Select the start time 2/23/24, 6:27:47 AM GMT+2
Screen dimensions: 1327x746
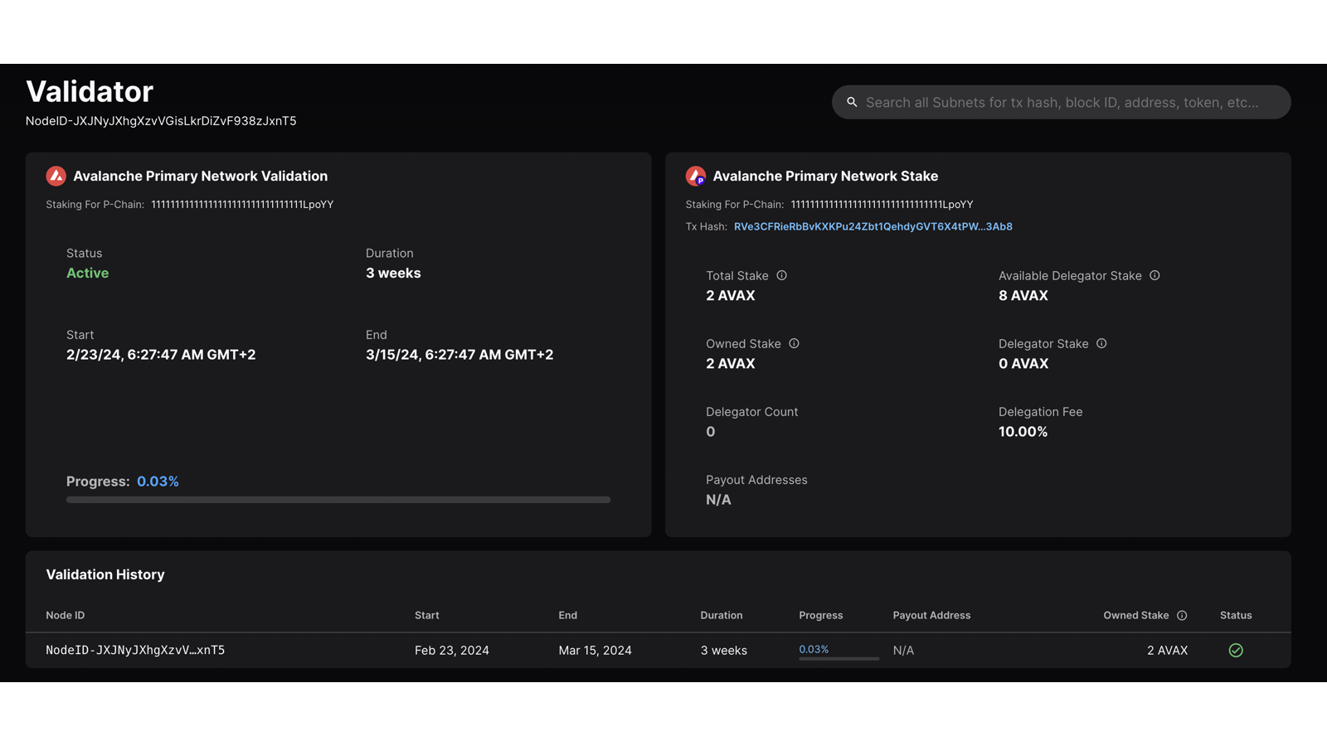161,355
